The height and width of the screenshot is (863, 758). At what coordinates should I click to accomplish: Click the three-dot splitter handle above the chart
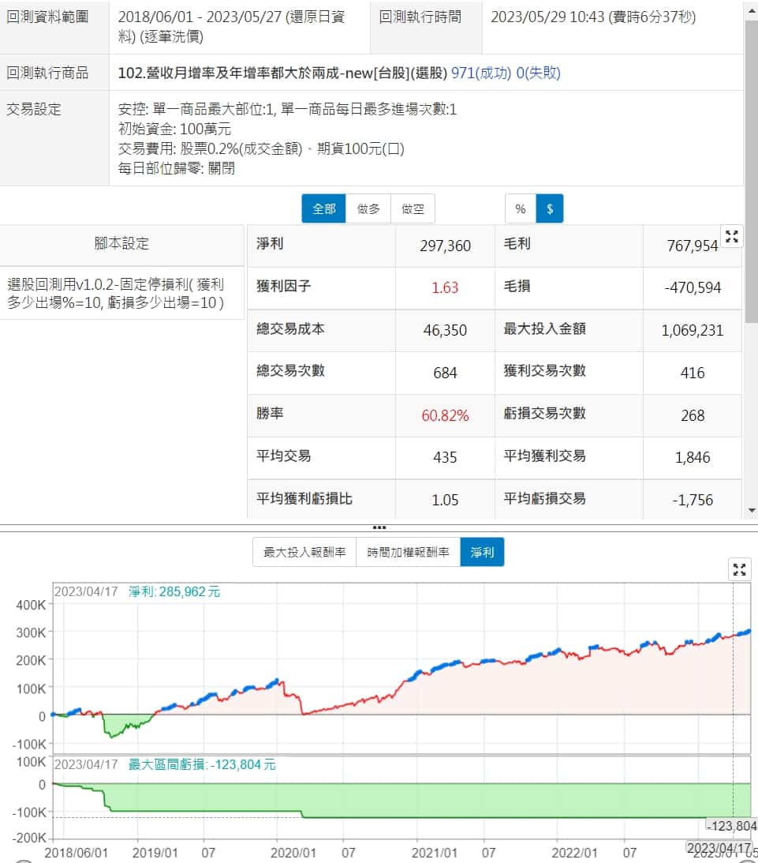click(379, 527)
